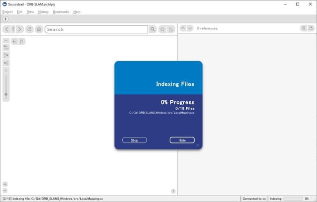Open the navigation history dropdown
Image resolution: width=317 pixels, height=202 pixels.
pyautogui.click(x=13, y=29)
